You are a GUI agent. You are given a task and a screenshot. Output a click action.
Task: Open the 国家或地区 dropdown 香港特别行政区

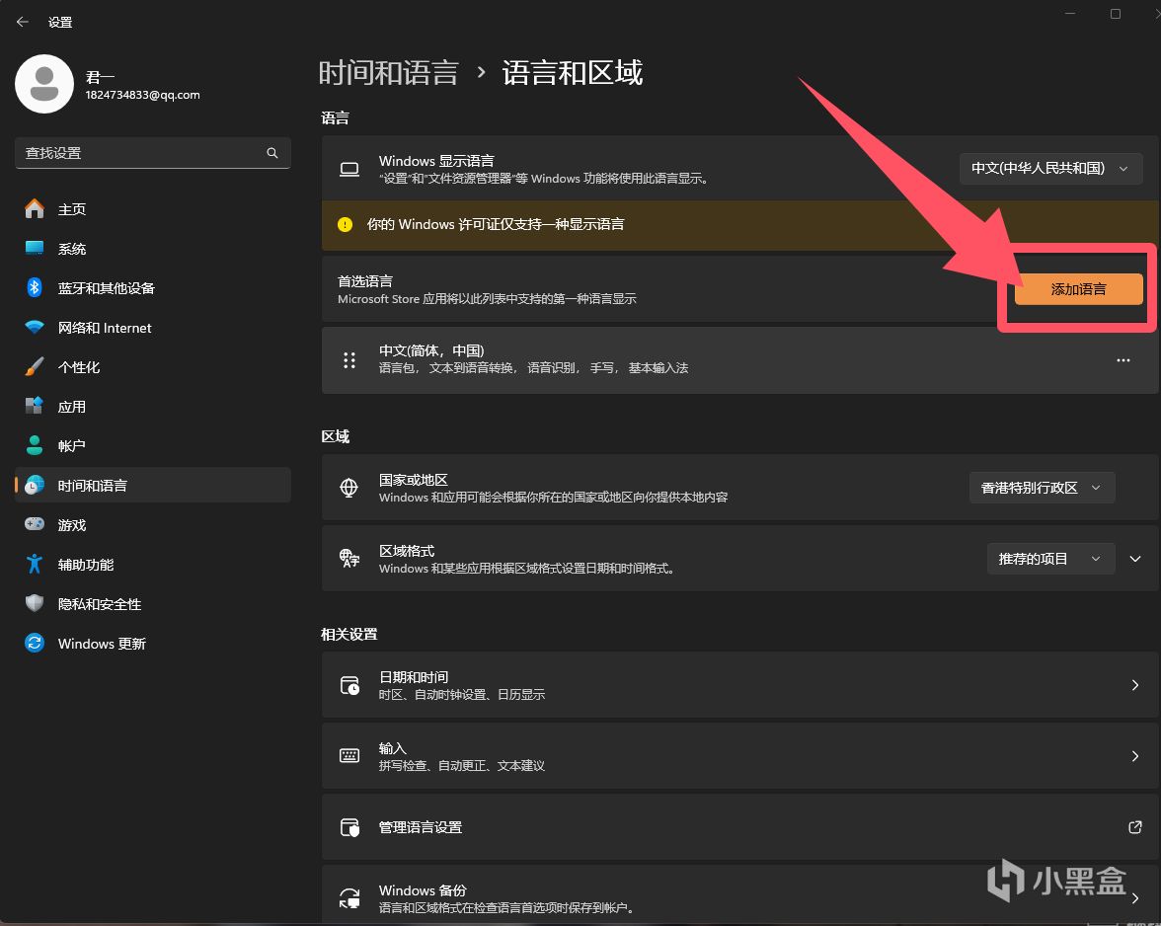pos(1042,488)
